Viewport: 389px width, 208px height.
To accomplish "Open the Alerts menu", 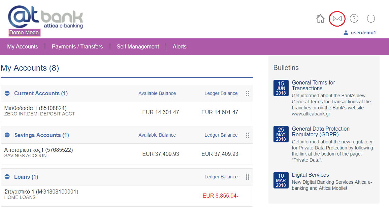I will (180, 46).
